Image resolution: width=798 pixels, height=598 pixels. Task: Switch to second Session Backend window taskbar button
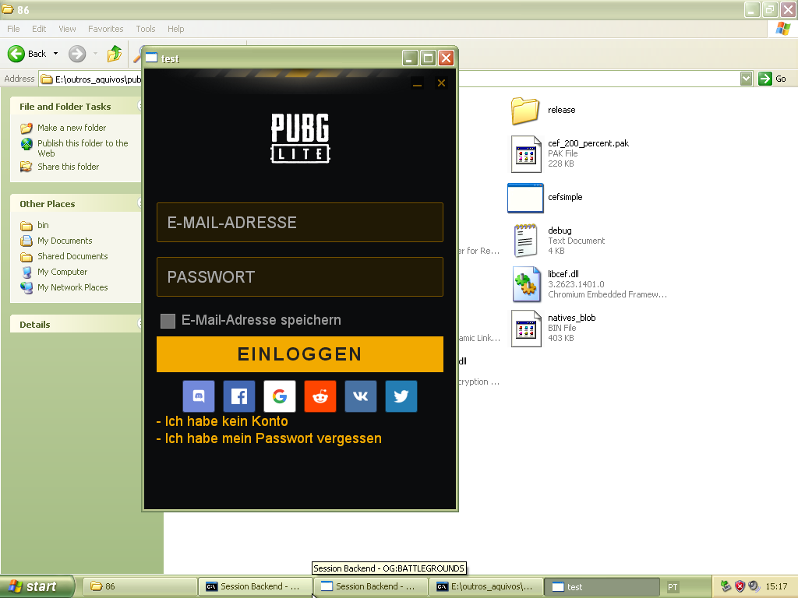(x=370, y=587)
